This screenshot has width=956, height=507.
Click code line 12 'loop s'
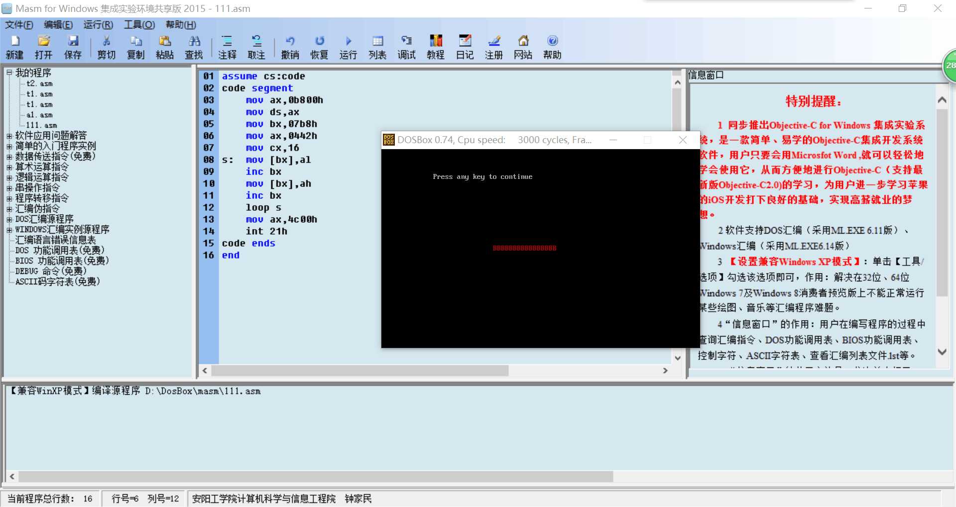pyautogui.click(x=263, y=207)
